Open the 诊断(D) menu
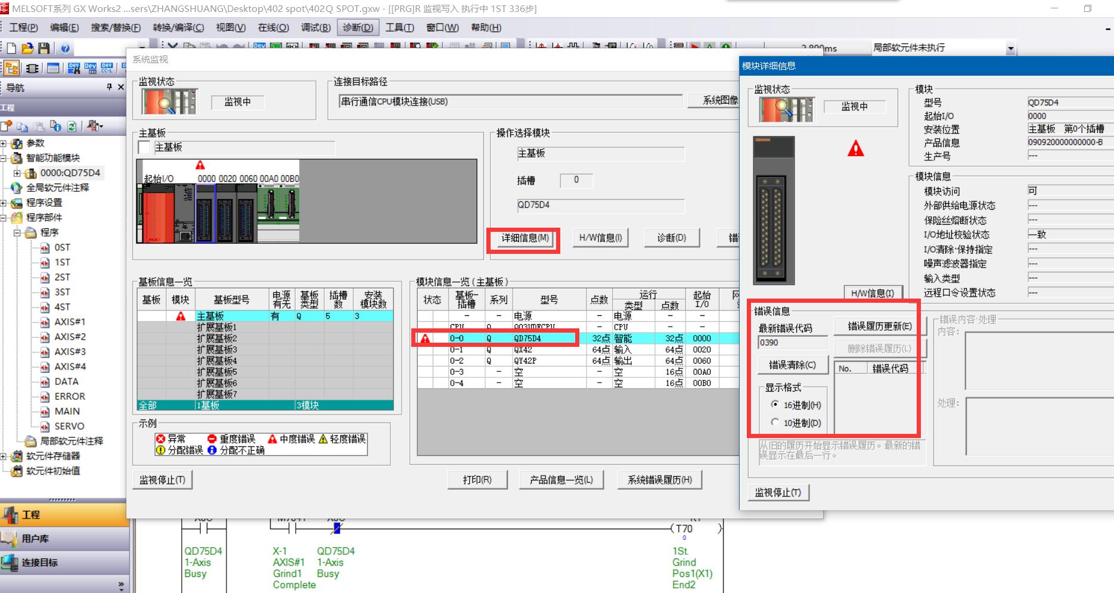The width and height of the screenshot is (1114, 593). click(x=358, y=27)
